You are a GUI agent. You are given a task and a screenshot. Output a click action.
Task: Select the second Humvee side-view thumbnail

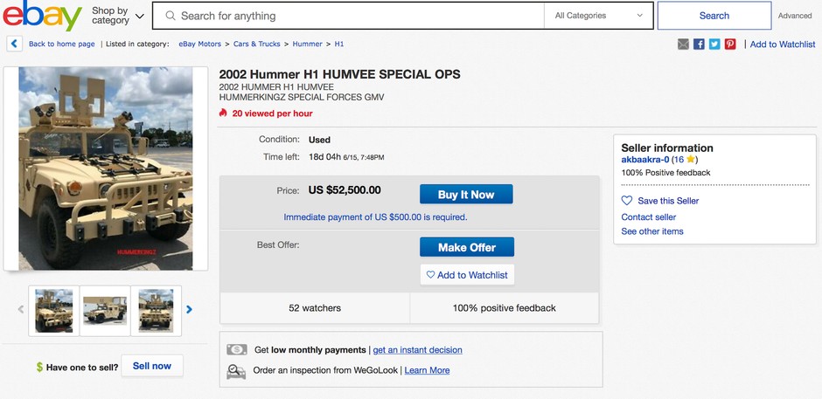tap(105, 311)
